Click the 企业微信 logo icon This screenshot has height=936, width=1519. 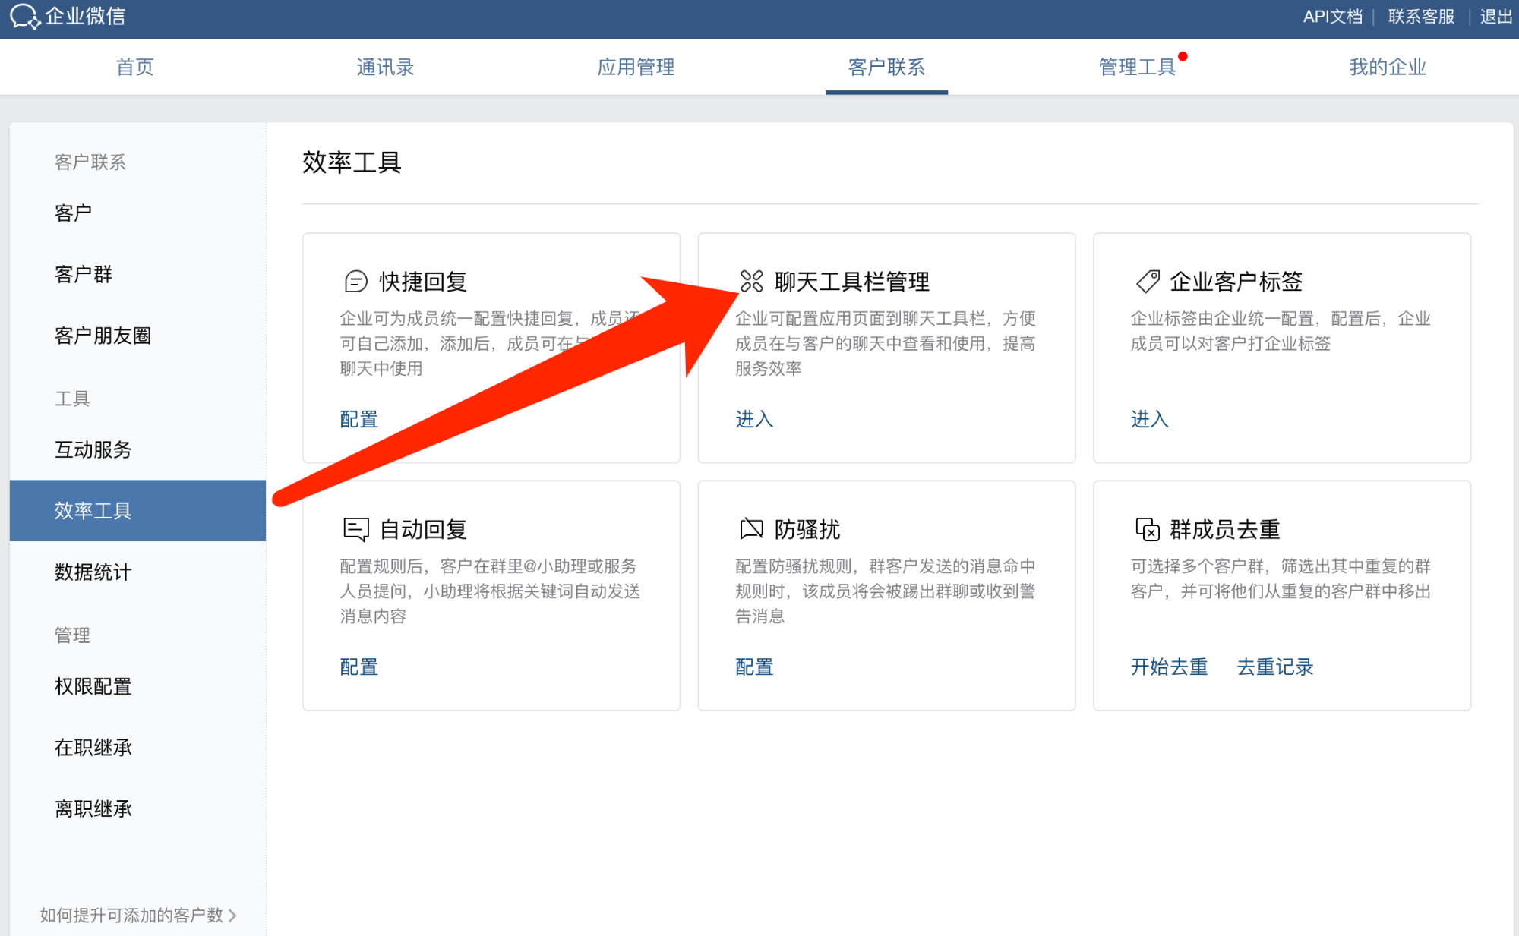pos(24,16)
